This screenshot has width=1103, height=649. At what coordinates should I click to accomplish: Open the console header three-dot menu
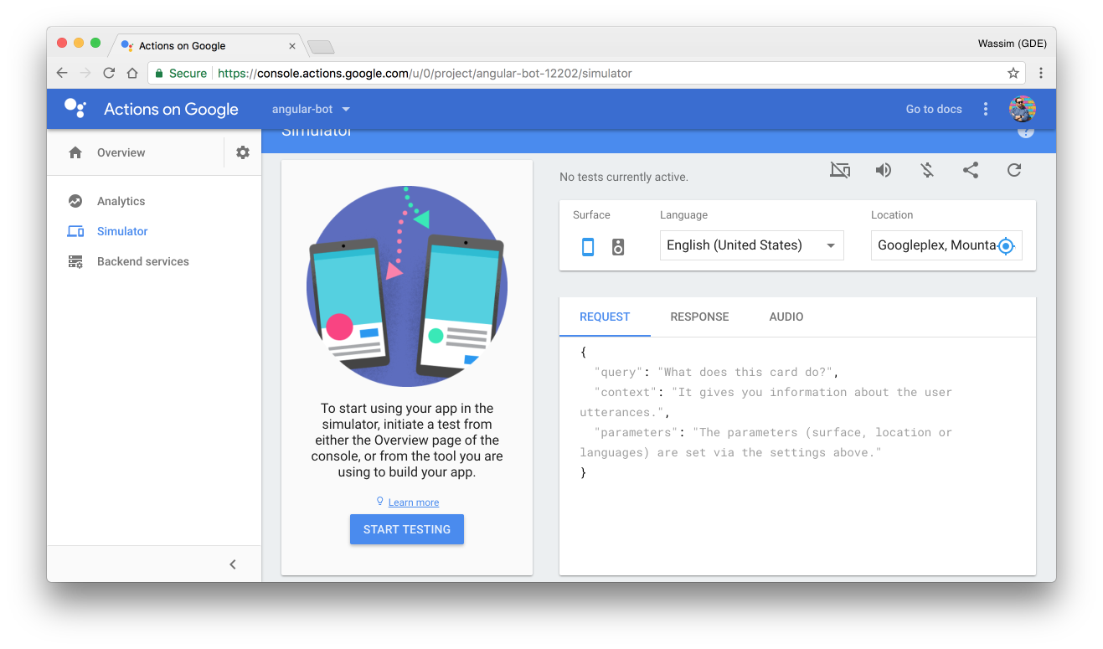(x=986, y=109)
